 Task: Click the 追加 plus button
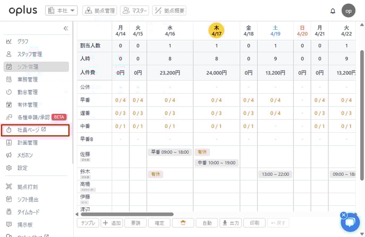pos(112,223)
